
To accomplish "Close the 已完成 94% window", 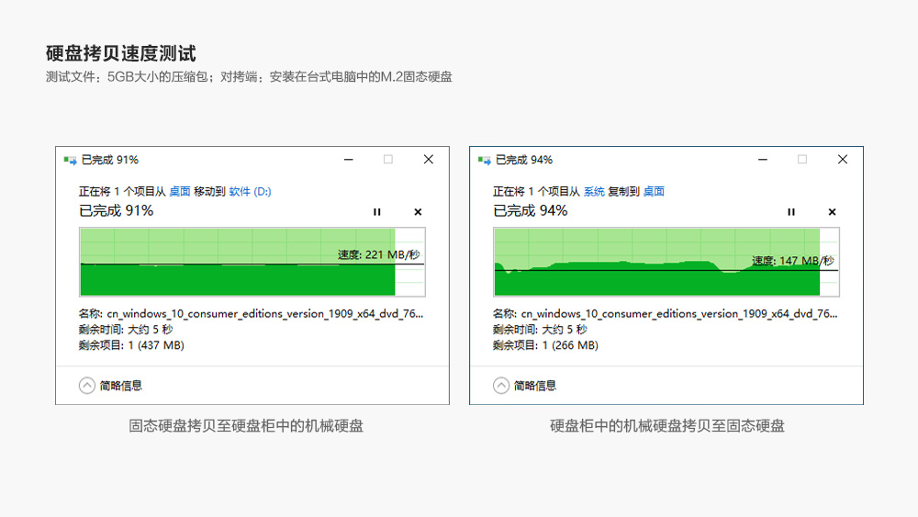I will pyautogui.click(x=843, y=159).
